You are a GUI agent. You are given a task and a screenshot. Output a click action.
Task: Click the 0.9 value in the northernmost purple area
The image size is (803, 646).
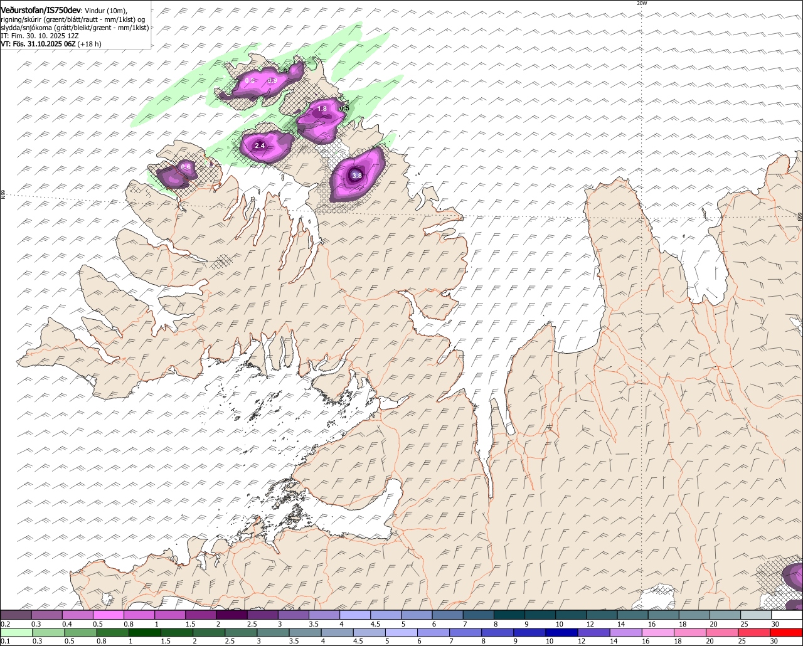[272, 80]
